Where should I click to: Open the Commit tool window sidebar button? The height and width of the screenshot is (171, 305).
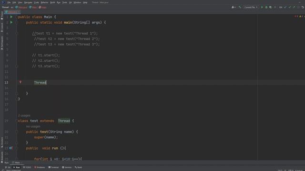[x=2, y=28]
